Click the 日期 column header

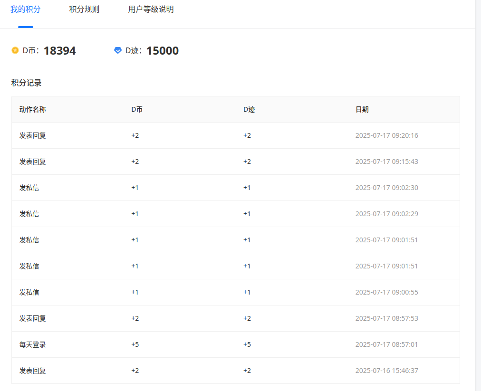[362, 109]
